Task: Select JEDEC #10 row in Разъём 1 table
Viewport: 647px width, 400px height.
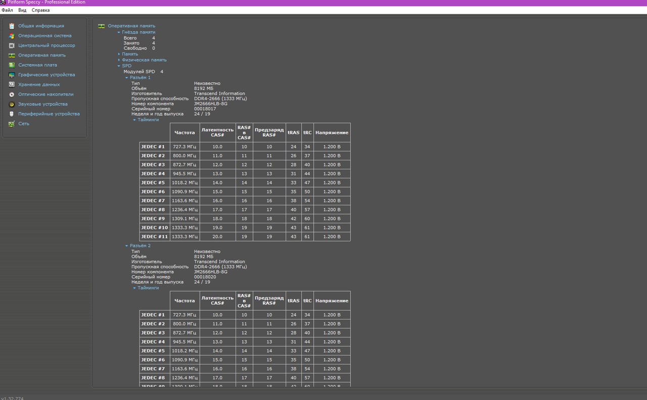Action: (245, 228)
